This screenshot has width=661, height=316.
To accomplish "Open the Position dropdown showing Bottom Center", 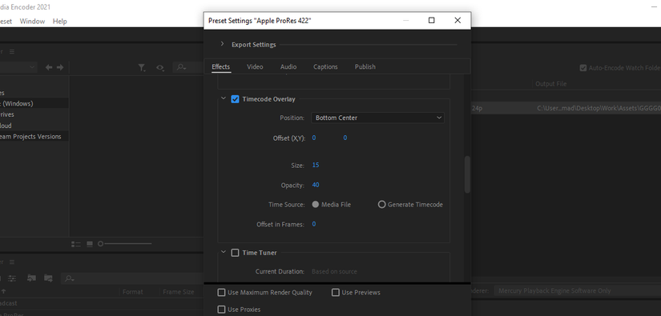I will point(377,118).
